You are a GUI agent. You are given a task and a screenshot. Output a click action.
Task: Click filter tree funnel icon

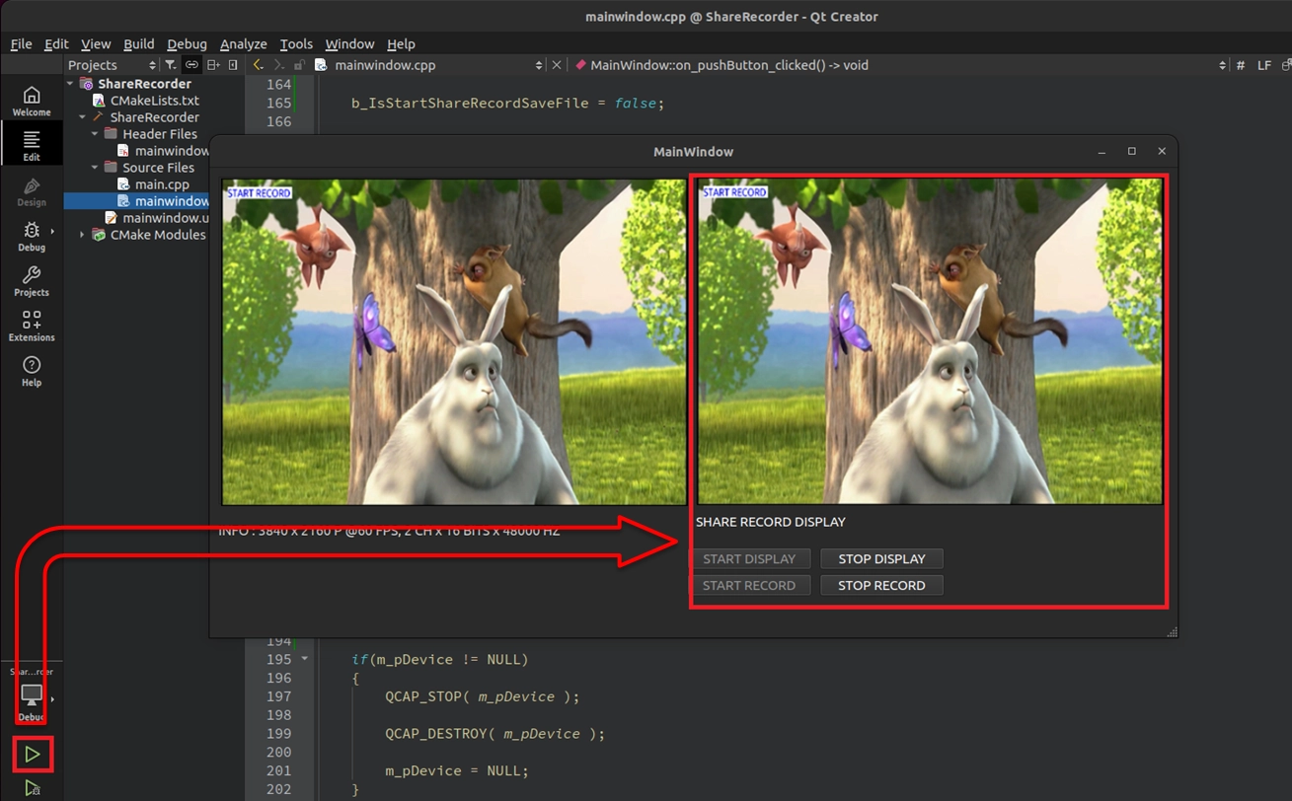tap(171, 65)
